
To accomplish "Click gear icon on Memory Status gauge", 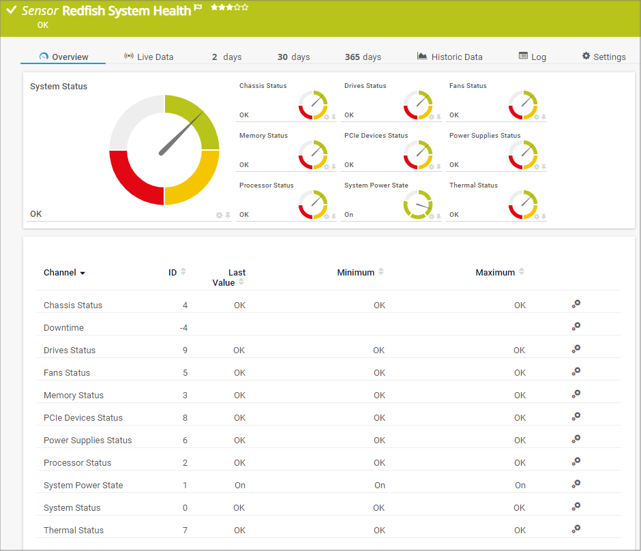I will tap(327, 167).
